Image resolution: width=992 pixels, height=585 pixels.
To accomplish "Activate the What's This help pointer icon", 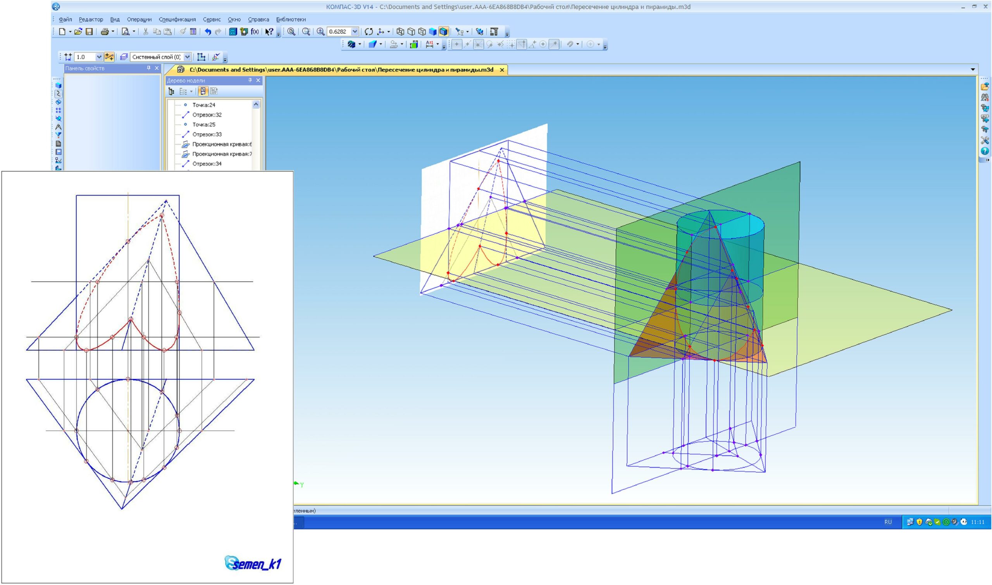I will (269, 31).
